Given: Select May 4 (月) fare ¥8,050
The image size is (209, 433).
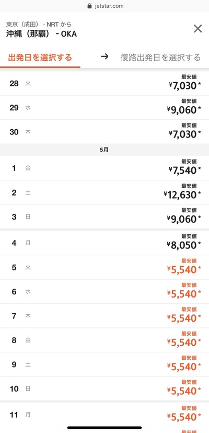Looking at the screenshot, I should point(104,243).
